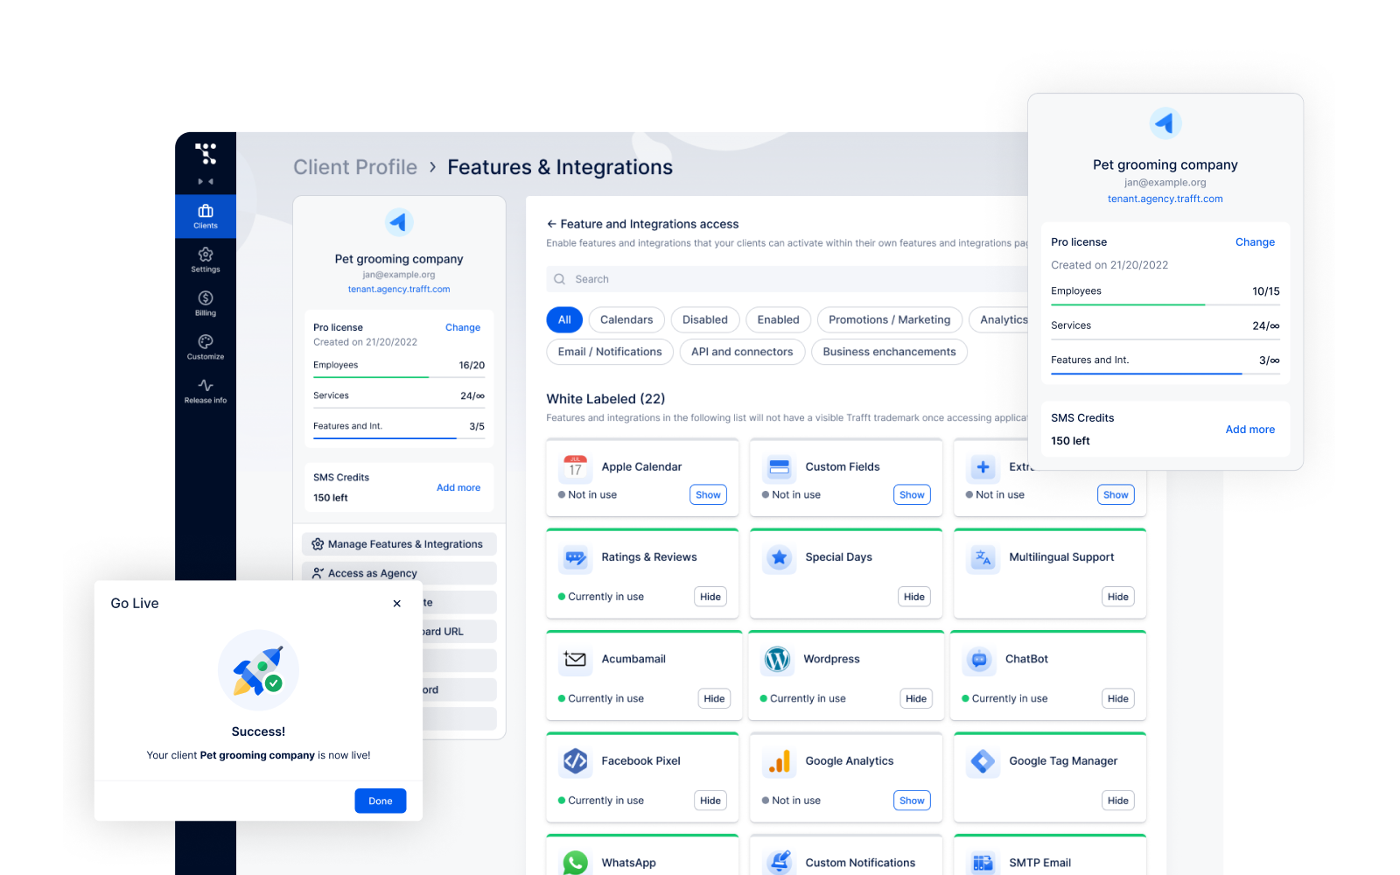The width and height of the screenshot is (1400, 875).
Task: Select the Email / Notifications filter chip
Action: [610, 352]
